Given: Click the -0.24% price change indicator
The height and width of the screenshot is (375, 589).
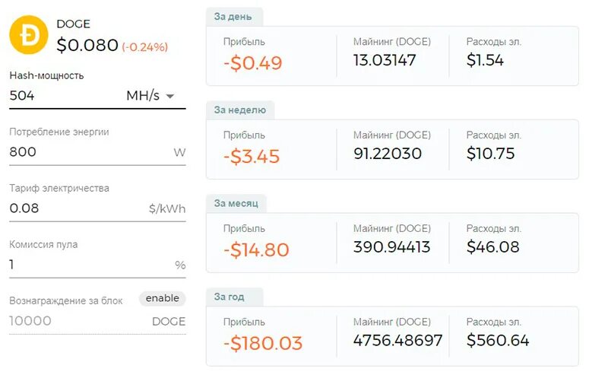Looking at the screenshot, I should point(144,47).
